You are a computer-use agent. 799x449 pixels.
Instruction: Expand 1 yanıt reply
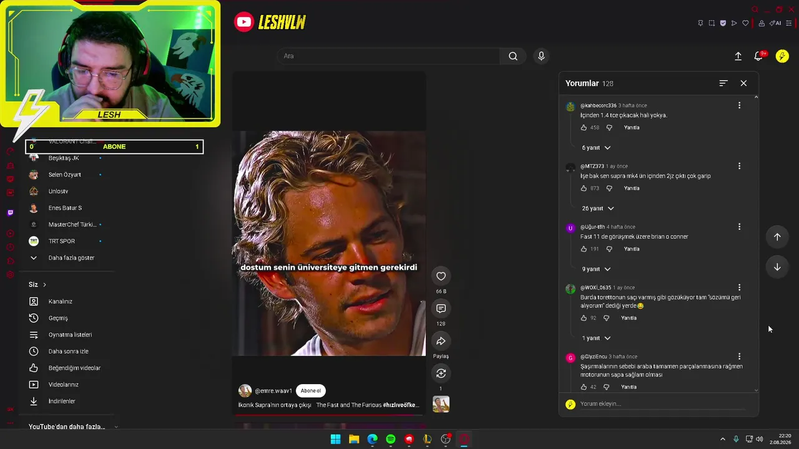coord(596,338)
